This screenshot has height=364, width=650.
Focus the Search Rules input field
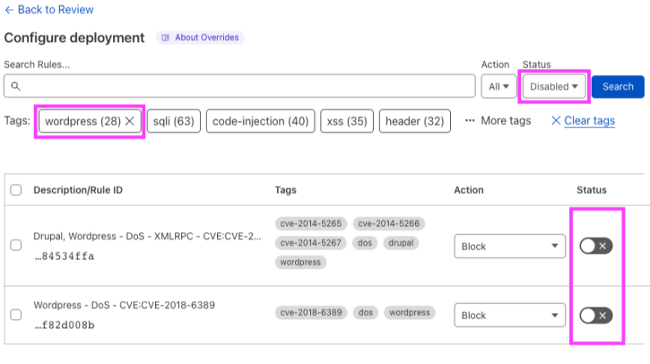tap(242, 86)
